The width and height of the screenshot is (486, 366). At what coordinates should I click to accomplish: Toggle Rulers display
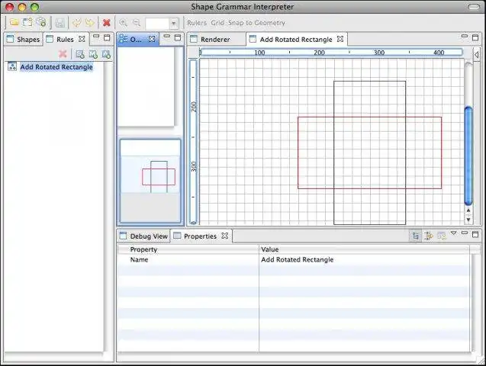click(x=197, y=23)
